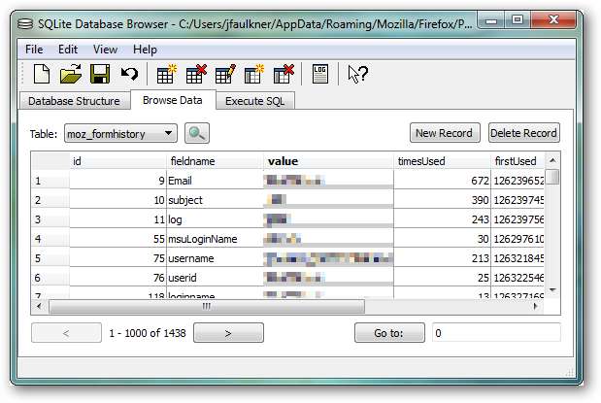Open the SQL log window icon
The width and height of the screenshot is (601, 403).
tap(320, 74)
